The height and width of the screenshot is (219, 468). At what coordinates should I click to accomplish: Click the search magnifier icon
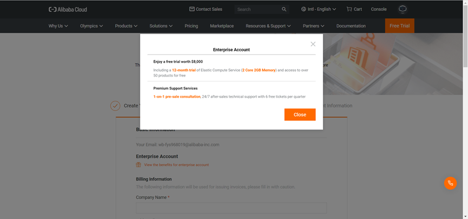pyautogui.click(x=284, y=9)
